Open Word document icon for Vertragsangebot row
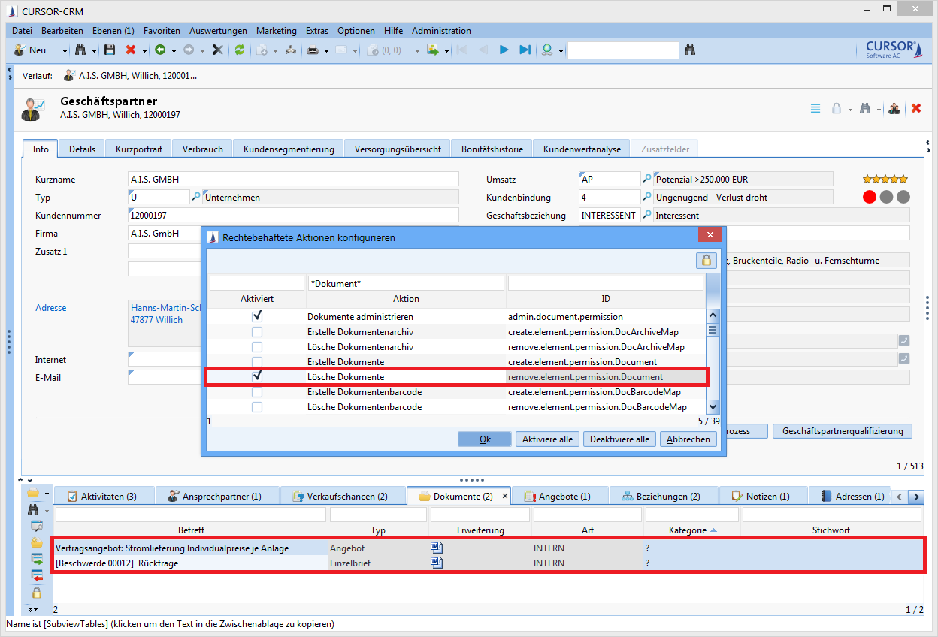 tap(436, 548)
